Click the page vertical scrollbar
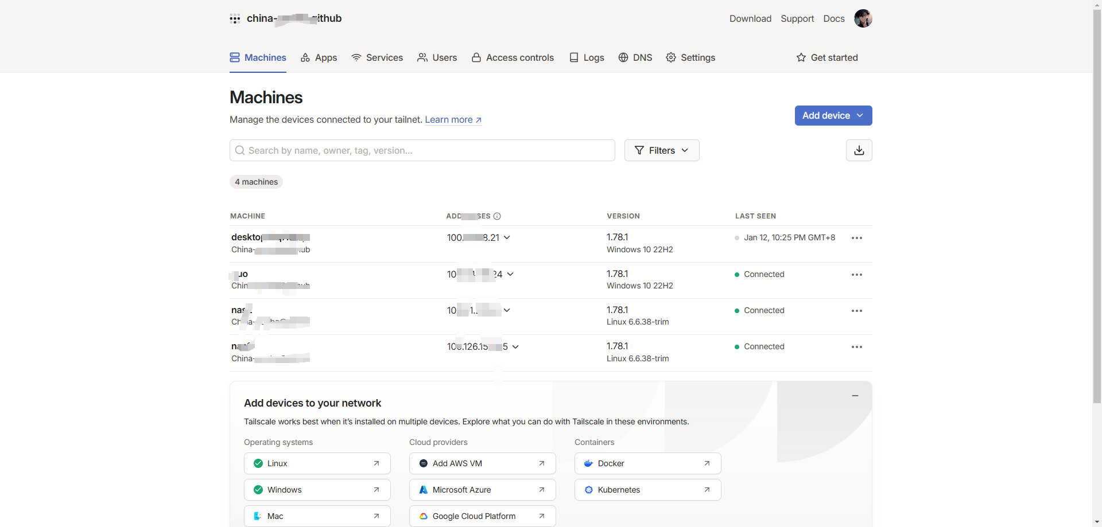The height and width of the screenshot is (527, 1102). [x=1097, y=206]
